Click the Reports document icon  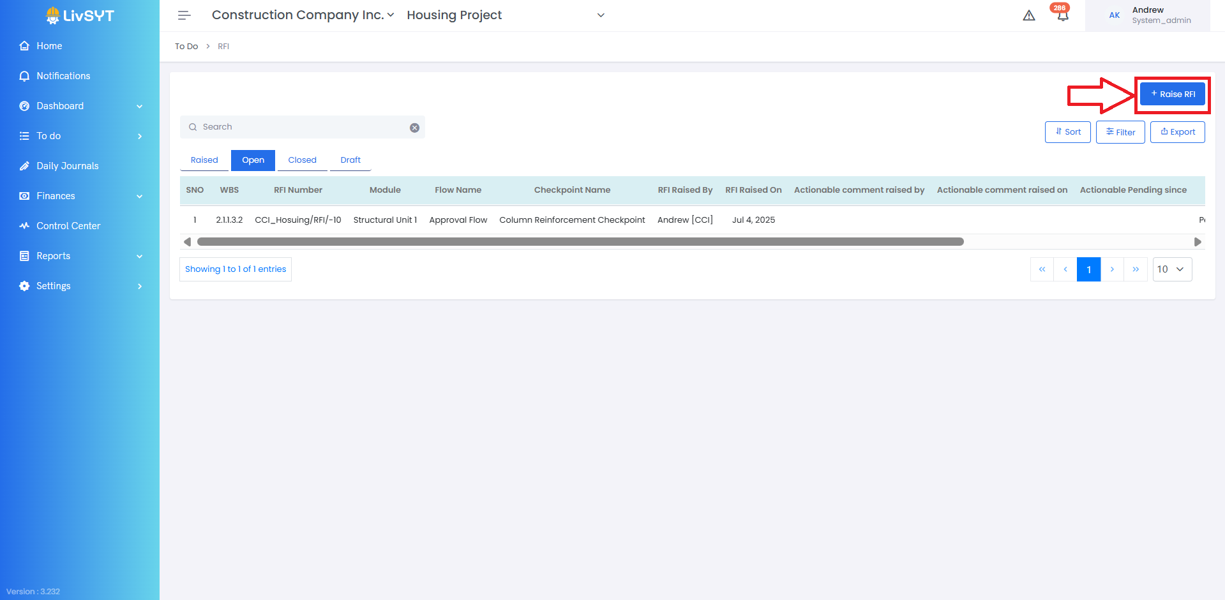24,256
